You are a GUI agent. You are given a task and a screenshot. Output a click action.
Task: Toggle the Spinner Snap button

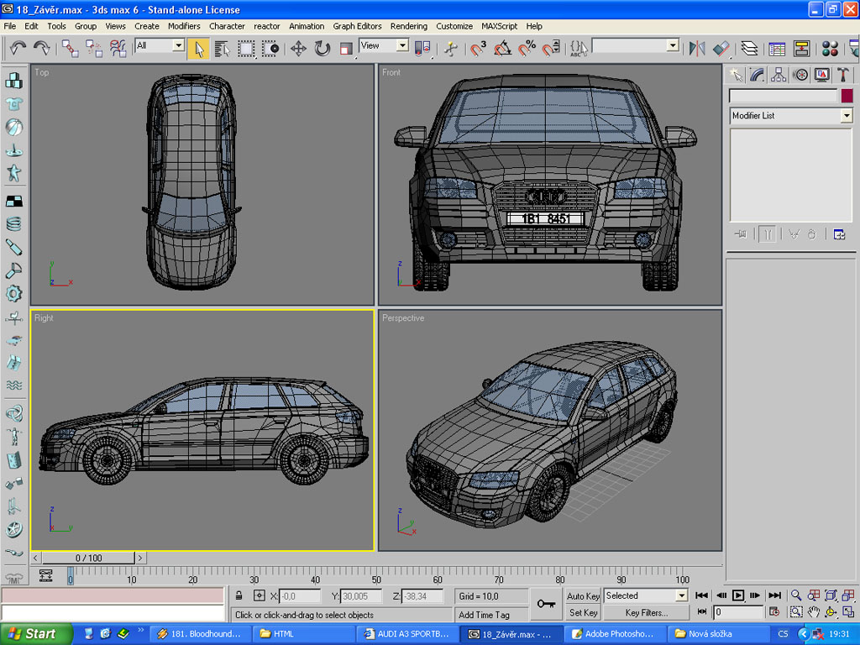tap(551, 49)
